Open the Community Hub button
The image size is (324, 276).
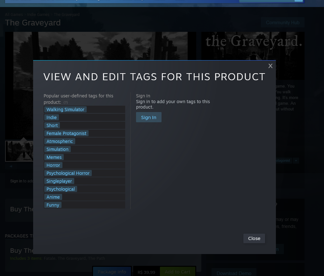283,23
